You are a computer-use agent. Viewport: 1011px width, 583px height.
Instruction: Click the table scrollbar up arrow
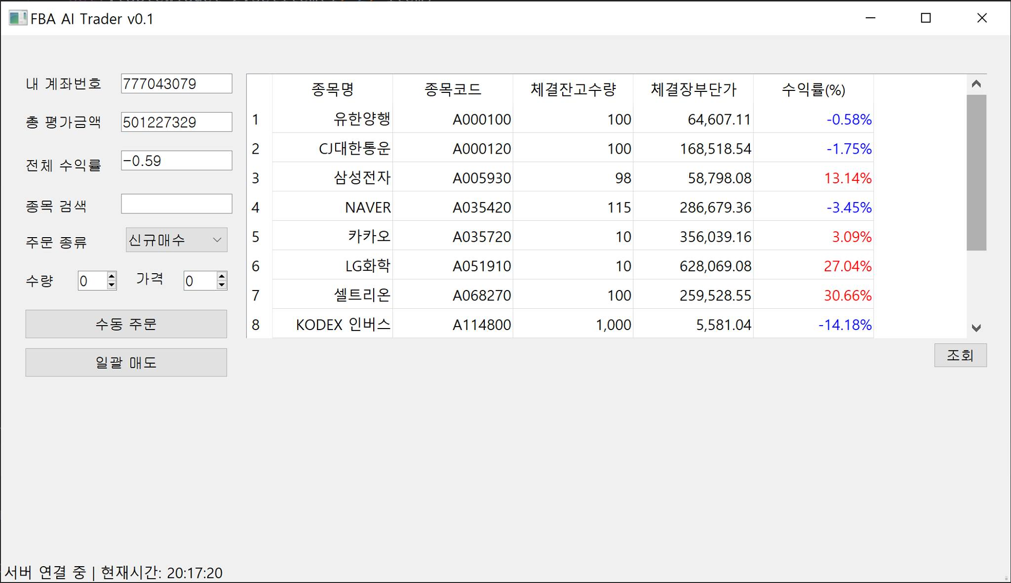976,84
